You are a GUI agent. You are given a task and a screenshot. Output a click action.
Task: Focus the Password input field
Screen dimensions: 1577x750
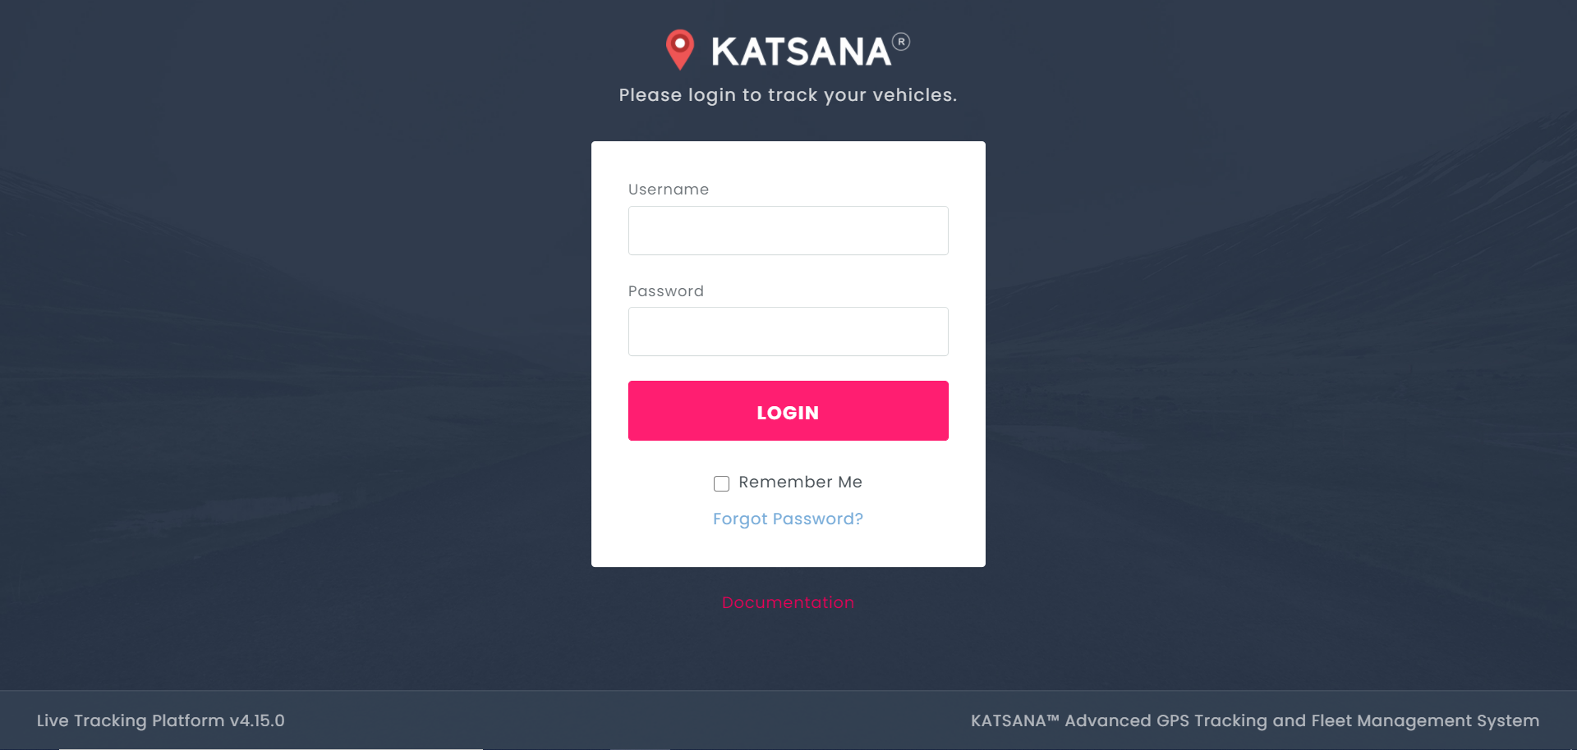point(788,332)
